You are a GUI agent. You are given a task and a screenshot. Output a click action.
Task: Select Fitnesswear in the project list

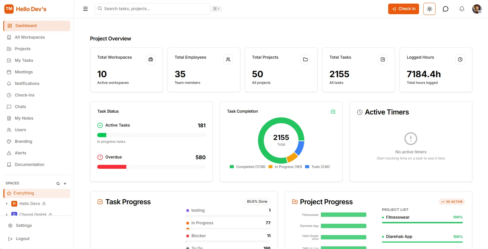tap(422, 219)
